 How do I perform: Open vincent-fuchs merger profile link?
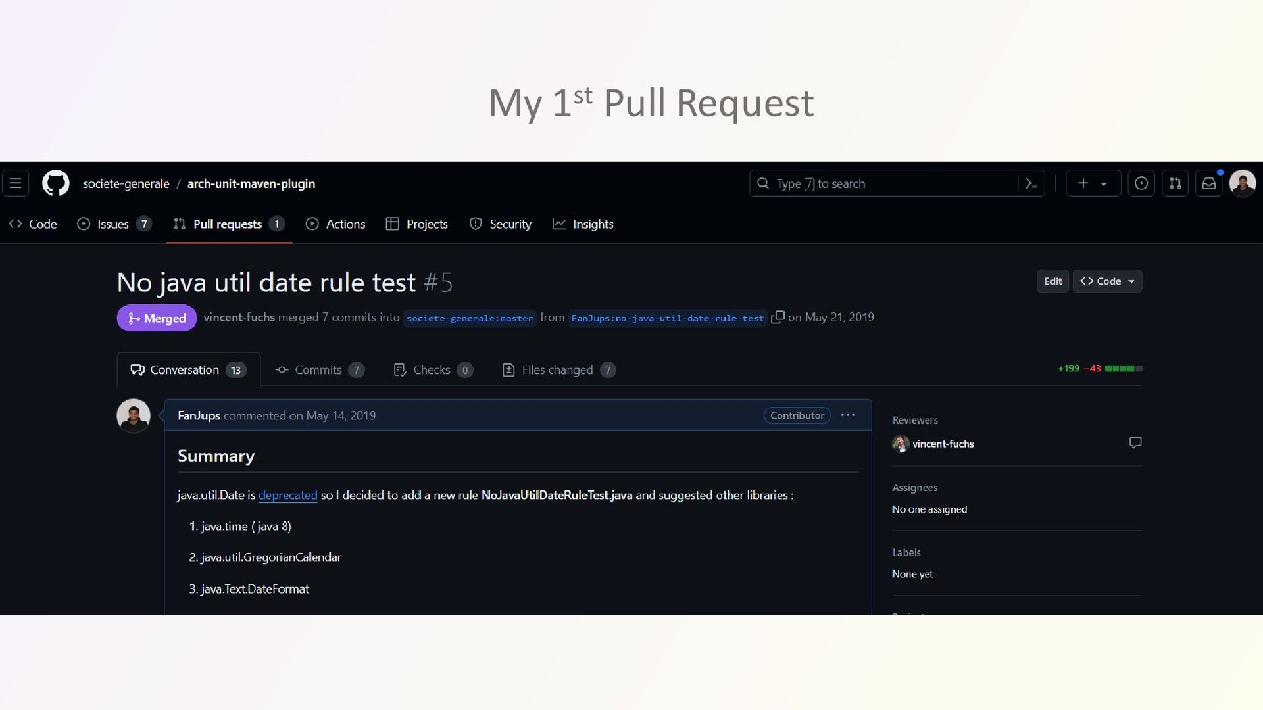pos(239,318)
